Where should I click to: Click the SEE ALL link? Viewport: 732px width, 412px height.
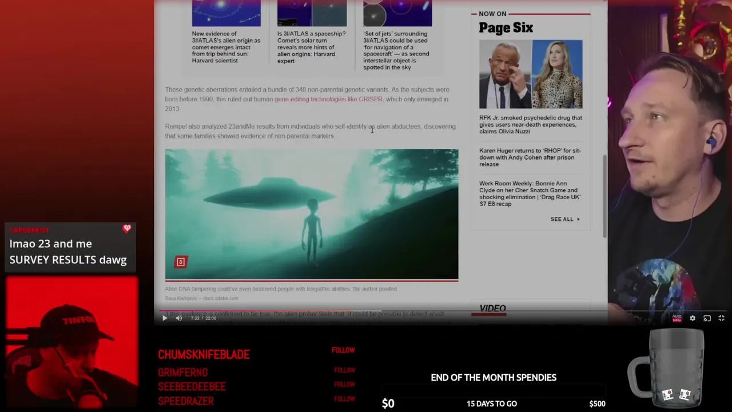pos(562,219)
